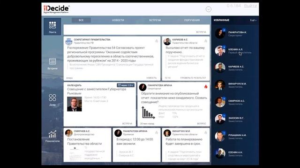Screen dimensions: 300x168
Task: Click Панкратова Ирина avatar on question card
Action: pyautogui.click(x=142, y=87)
